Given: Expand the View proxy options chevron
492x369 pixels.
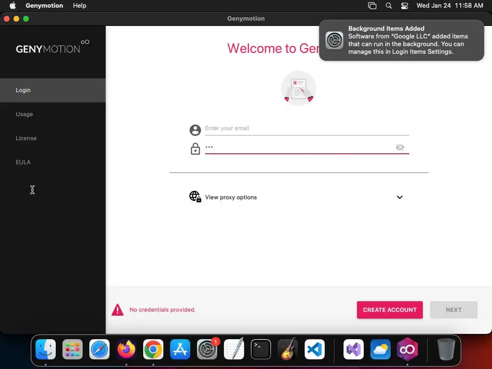Looking at the screenshot, I should pyautogui.click(x=399, y=197).
